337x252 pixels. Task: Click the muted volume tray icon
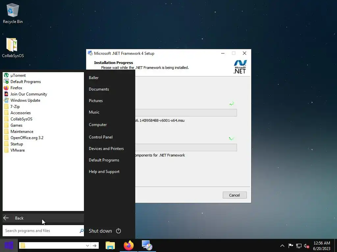click(306, 246)
